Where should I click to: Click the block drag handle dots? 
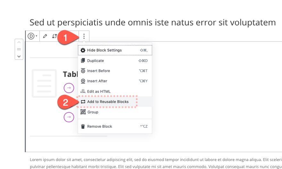pos(19,49)
